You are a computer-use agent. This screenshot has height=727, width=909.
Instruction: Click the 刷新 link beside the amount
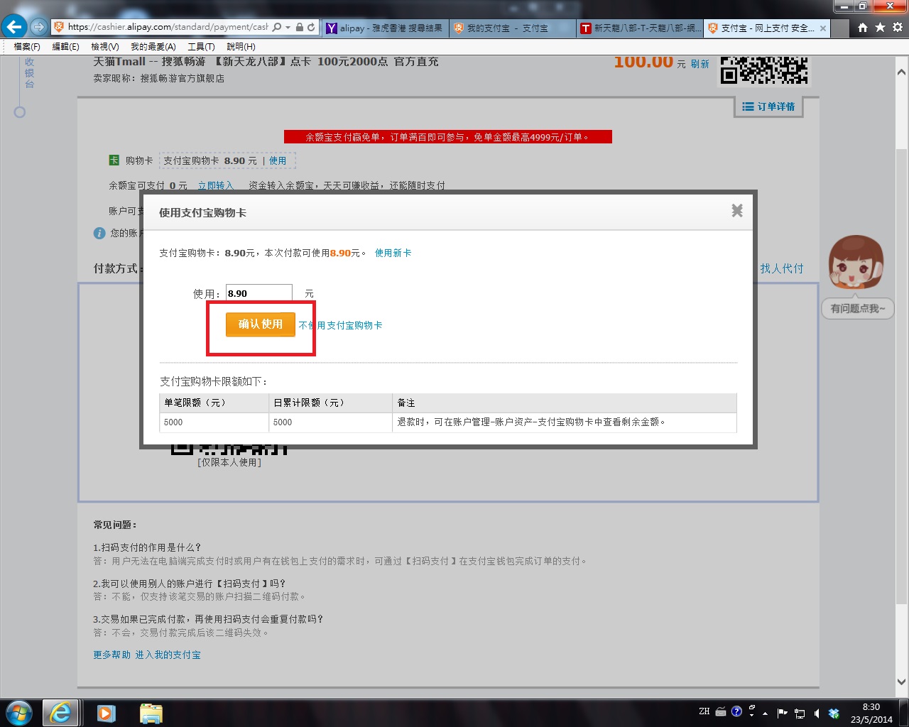[x=700, y=64]
